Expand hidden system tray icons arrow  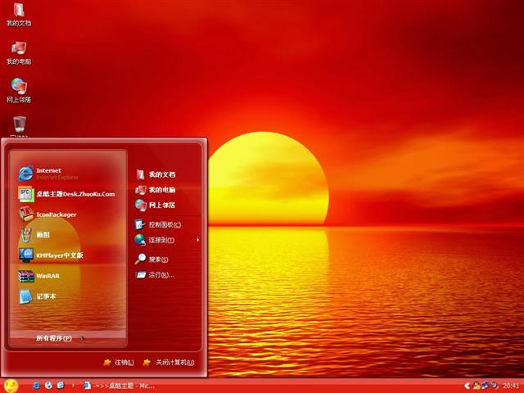pyautogui.click(x=468, y=386)
